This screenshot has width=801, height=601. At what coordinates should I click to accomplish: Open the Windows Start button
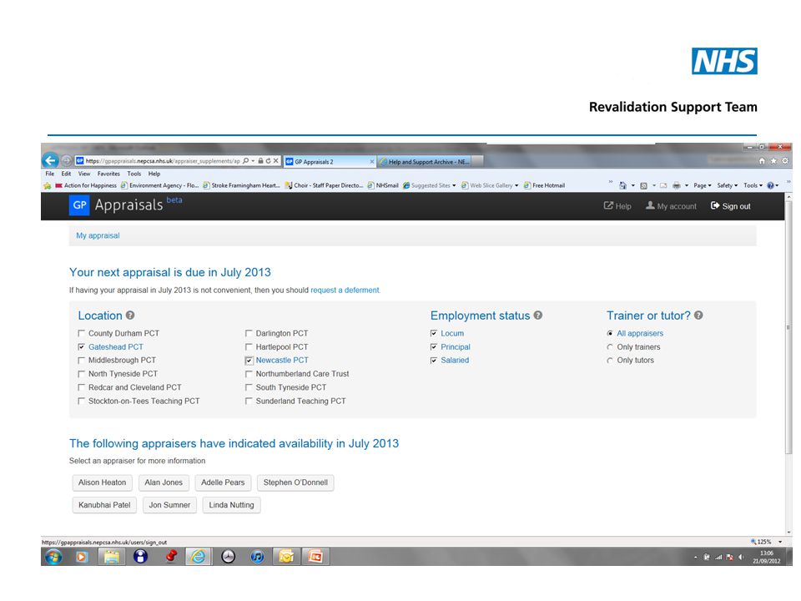pyautogui.click(x=53, y=557)
